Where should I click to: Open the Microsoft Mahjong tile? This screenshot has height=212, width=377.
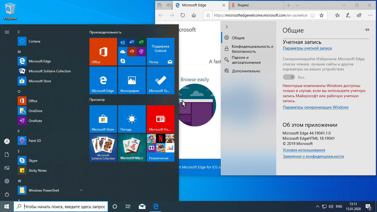132,148
